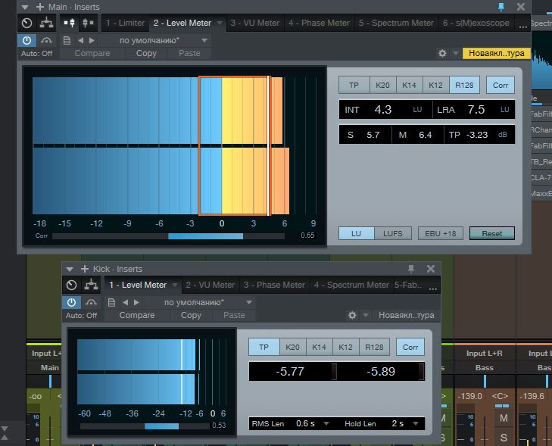Click correlation bar in Kick Level Meter
Viewport: 552px width, 446px height.
click(x=145, y=426)
